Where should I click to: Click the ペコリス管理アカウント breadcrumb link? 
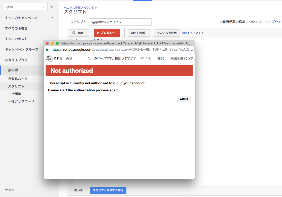[79, 8]
